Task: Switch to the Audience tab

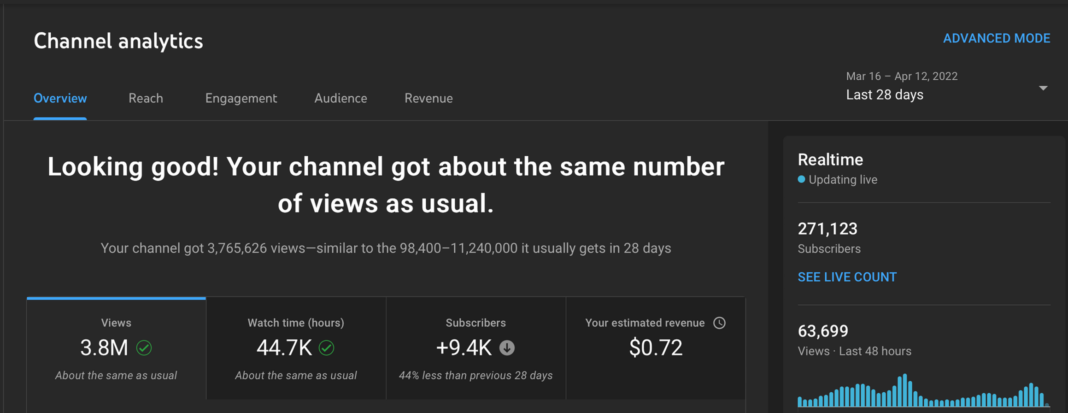Action: [x=340, y=98]
